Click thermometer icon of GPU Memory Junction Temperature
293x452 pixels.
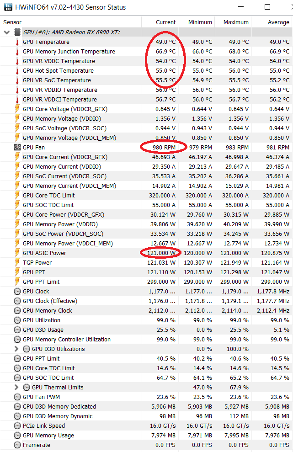click(17, 52)
